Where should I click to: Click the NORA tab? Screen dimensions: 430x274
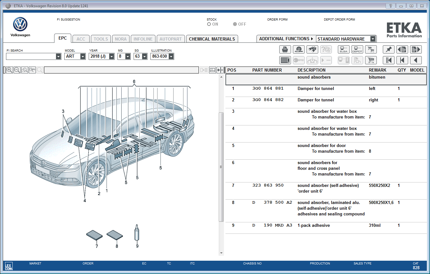click(121, 39)
